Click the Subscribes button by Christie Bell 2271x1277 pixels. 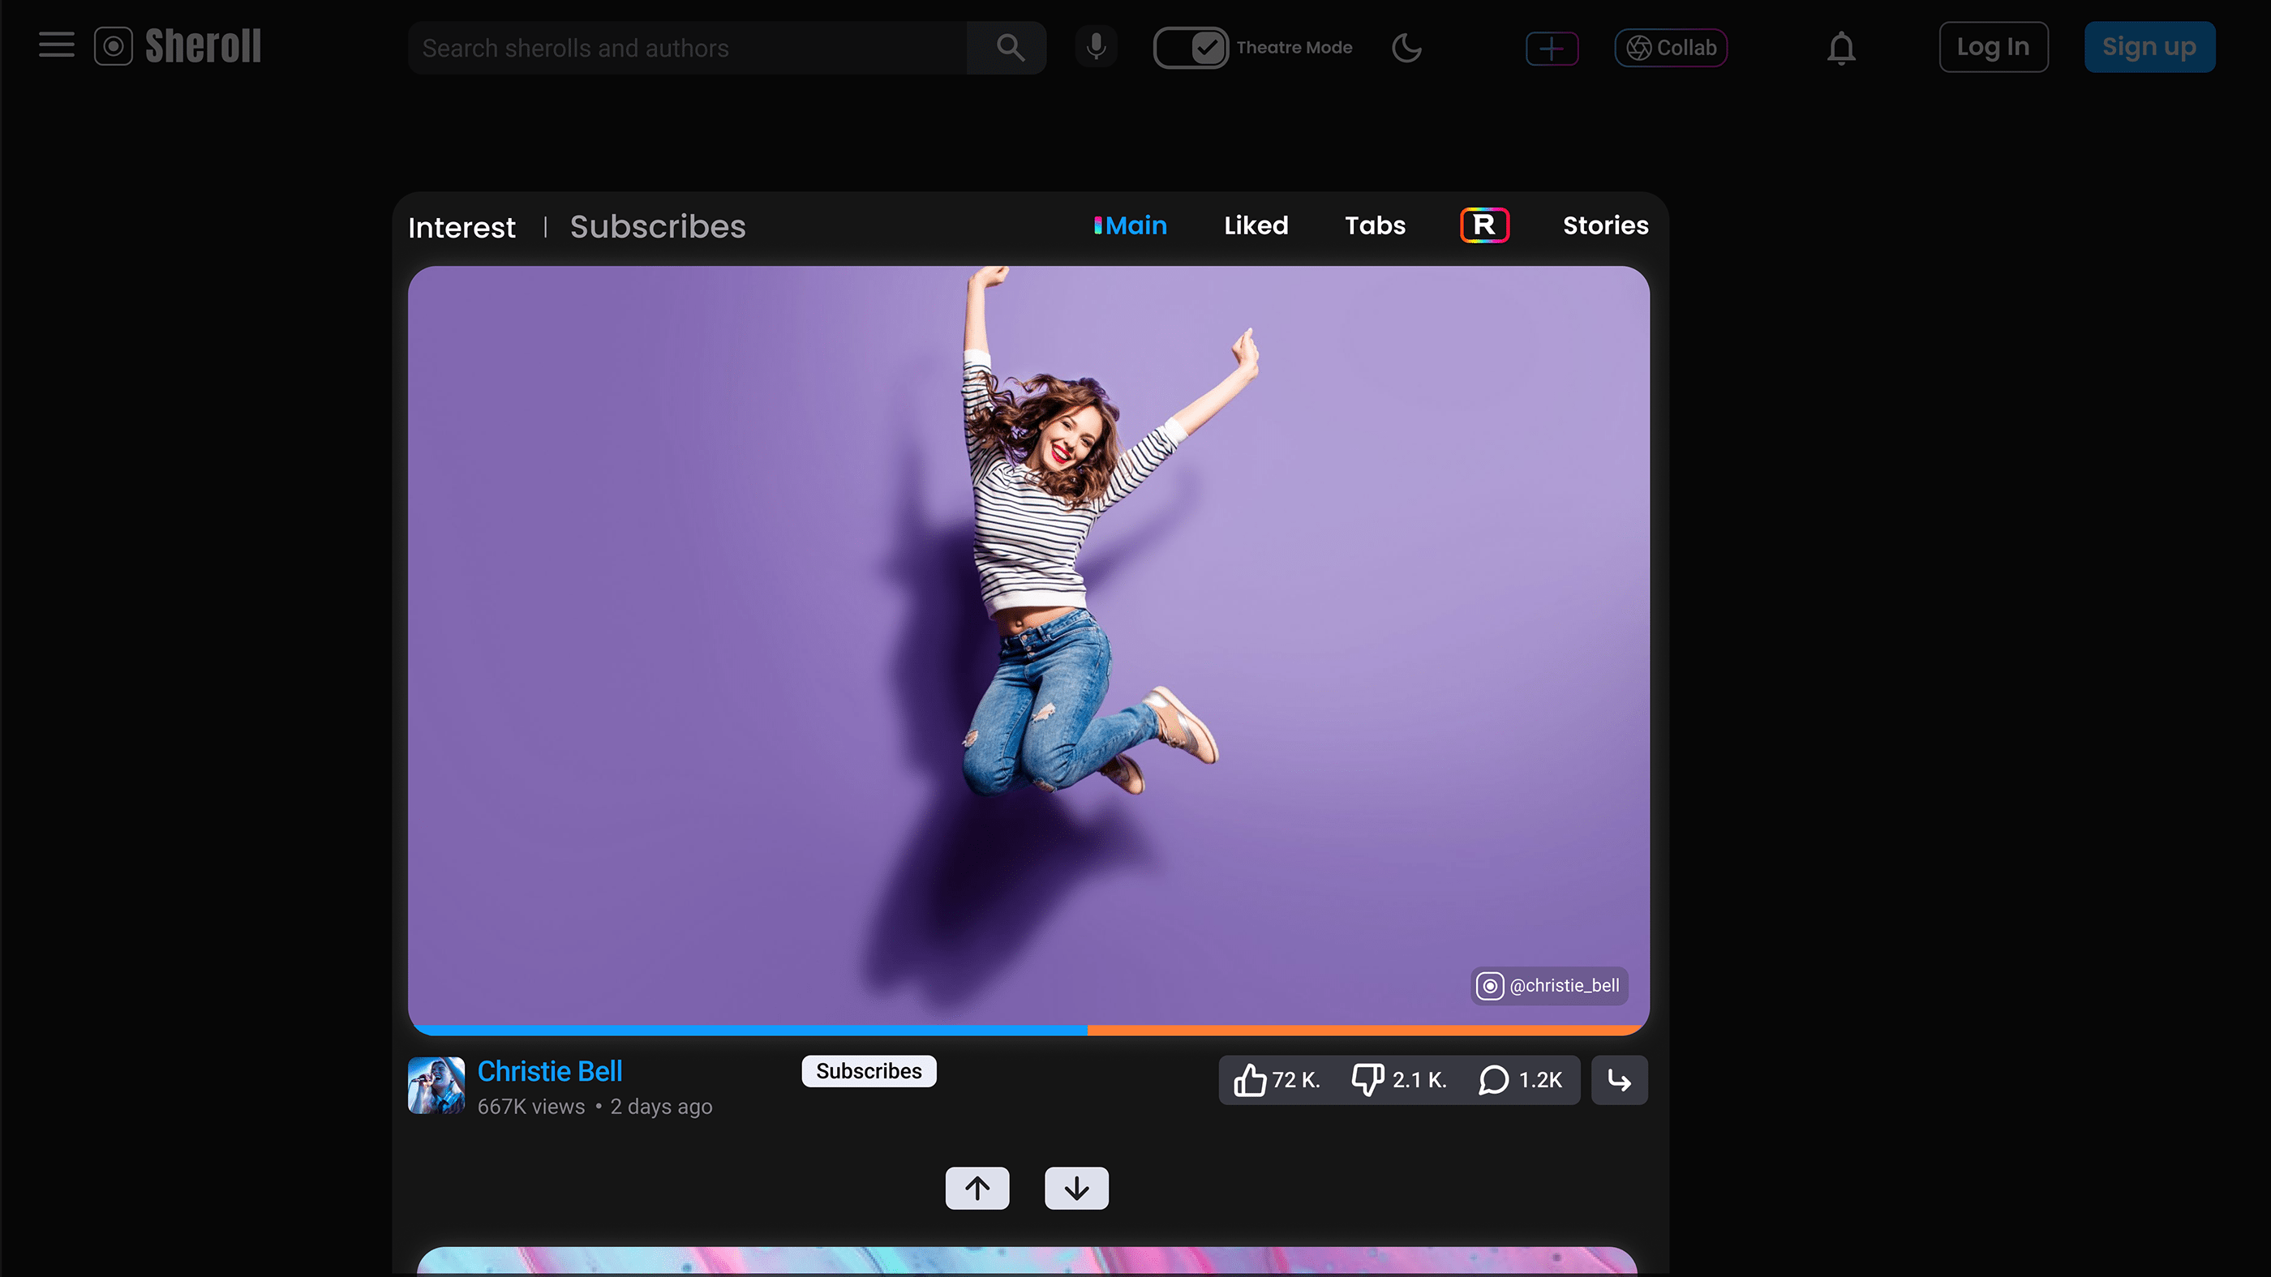pyautogui.click(x=869, y=1071)
